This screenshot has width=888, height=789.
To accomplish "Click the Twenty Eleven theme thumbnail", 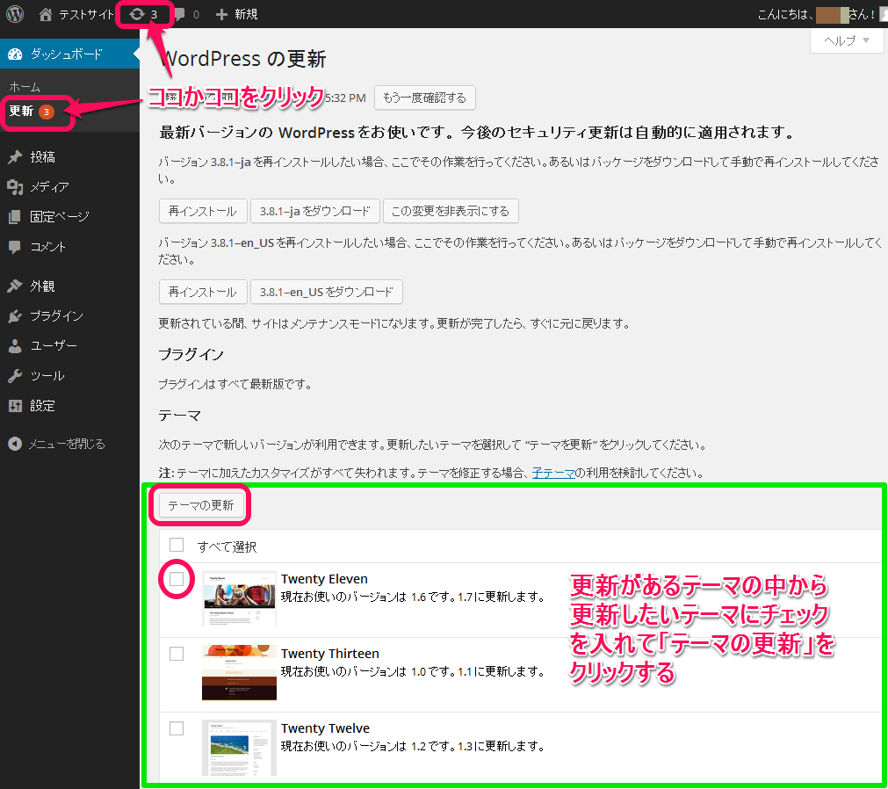I will [x=239, y=598].
